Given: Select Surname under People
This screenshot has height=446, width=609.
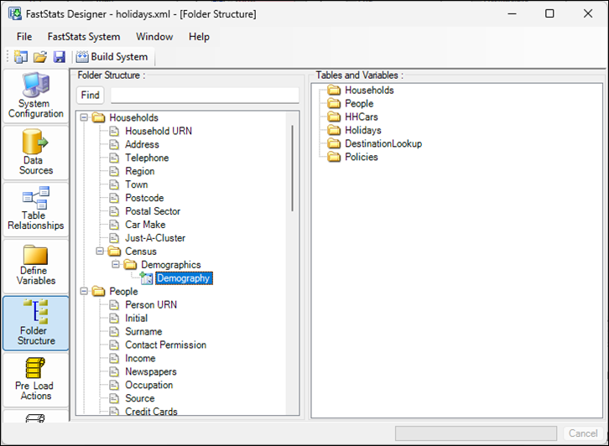Looking at the screenshot, I should coord(143,331).
